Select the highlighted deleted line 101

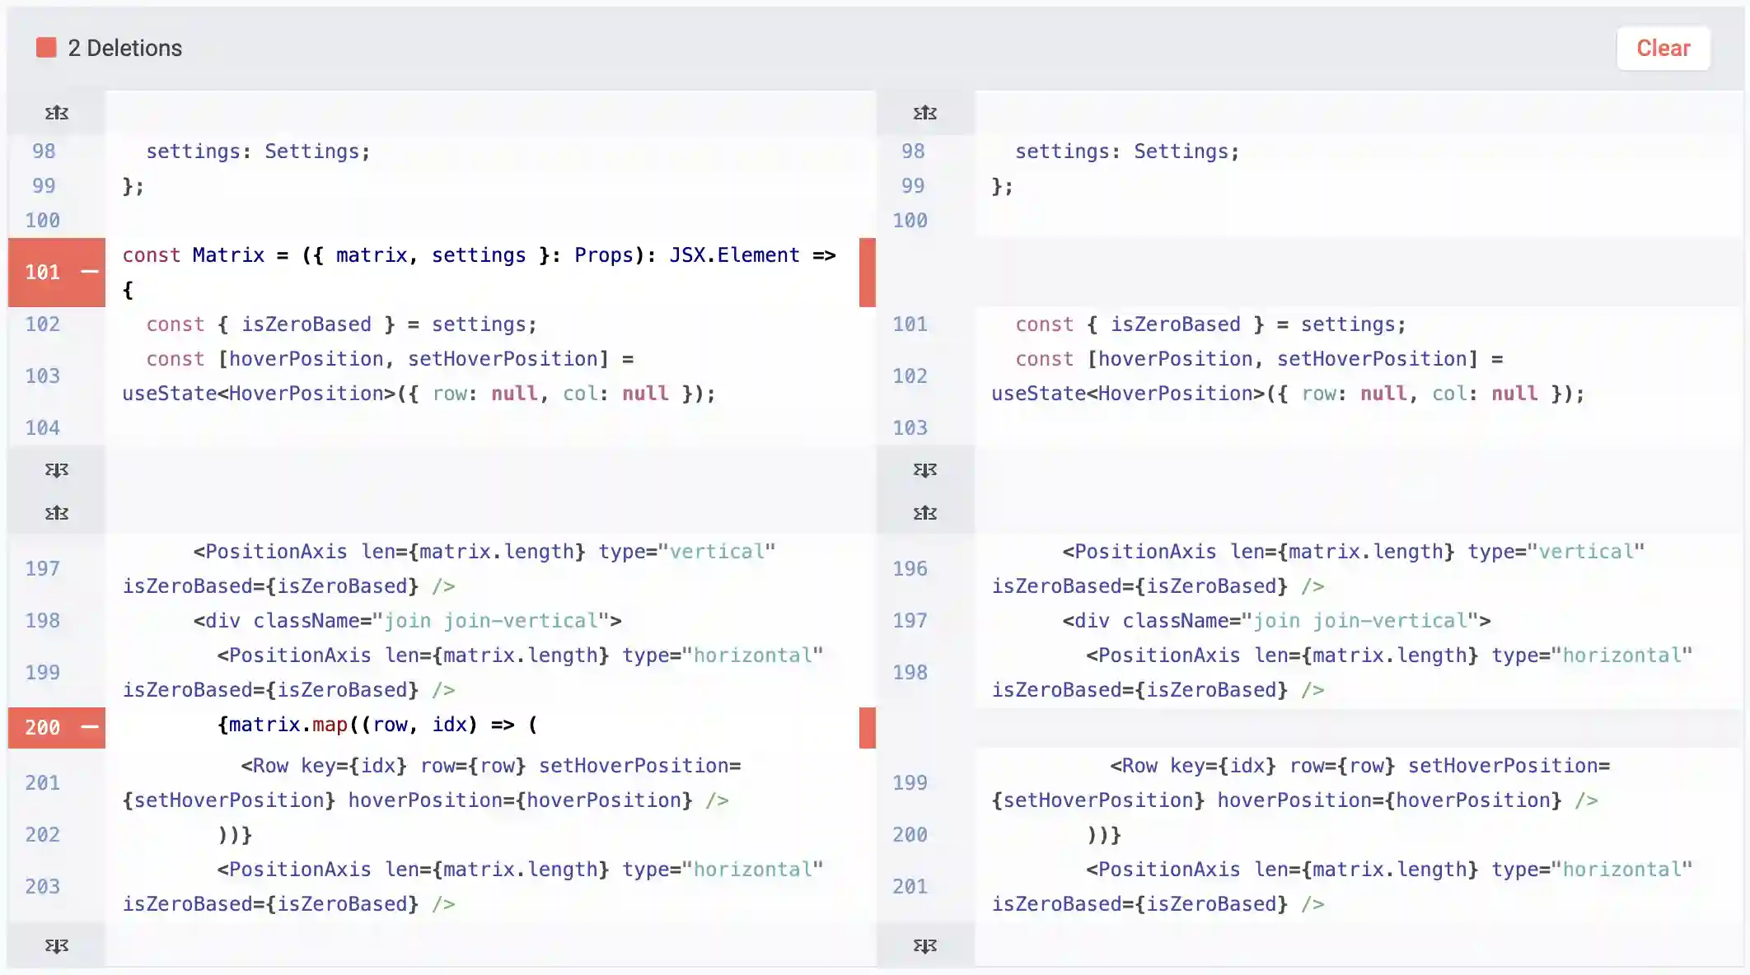(478, 272)
